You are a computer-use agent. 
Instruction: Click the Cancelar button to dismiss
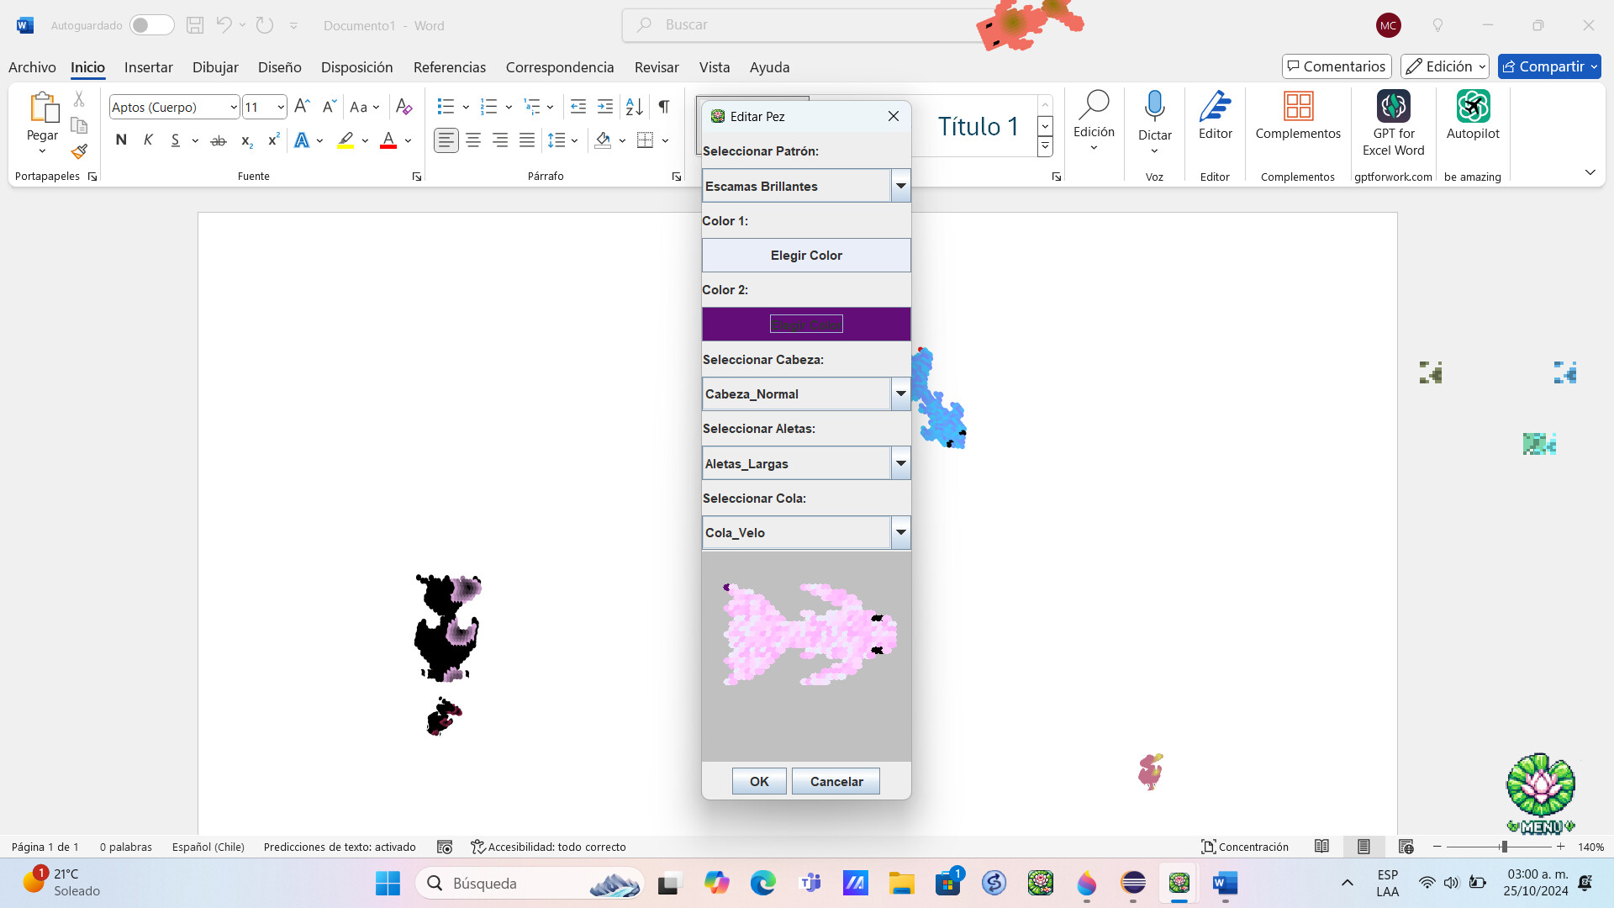click(x=836, y=780)
